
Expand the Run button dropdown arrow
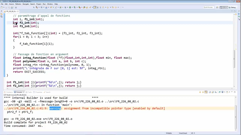pos(72,7)
